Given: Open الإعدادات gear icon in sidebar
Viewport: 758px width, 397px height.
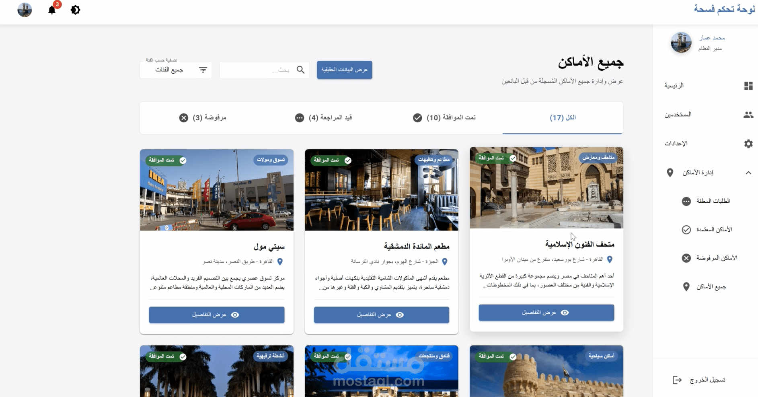Looking at the screenshot, I should pos(748,144).
